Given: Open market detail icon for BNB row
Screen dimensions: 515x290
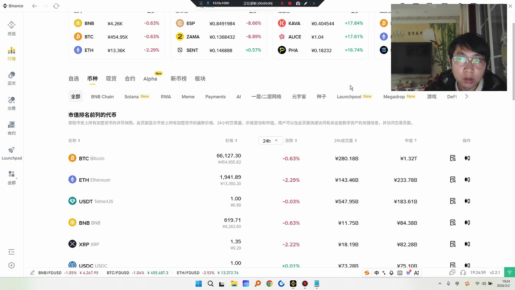Looking at the screenshot, I should point(453,222).
